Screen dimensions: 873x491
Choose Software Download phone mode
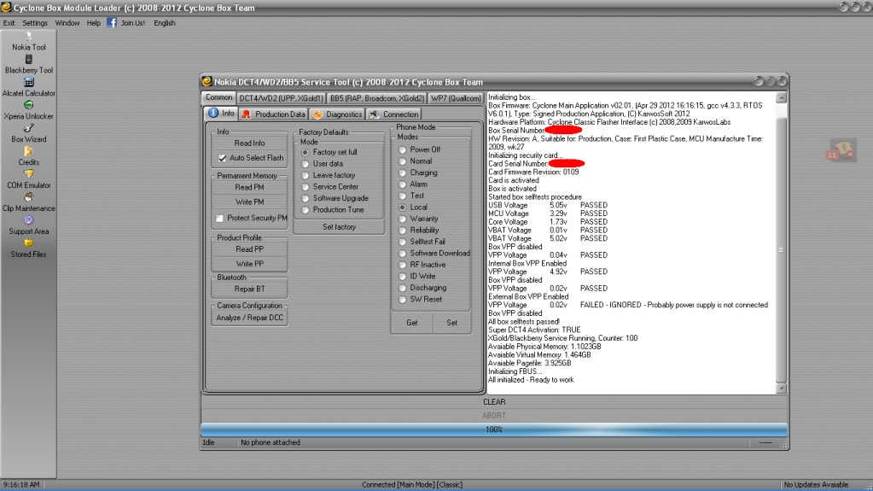coord(402,254)
